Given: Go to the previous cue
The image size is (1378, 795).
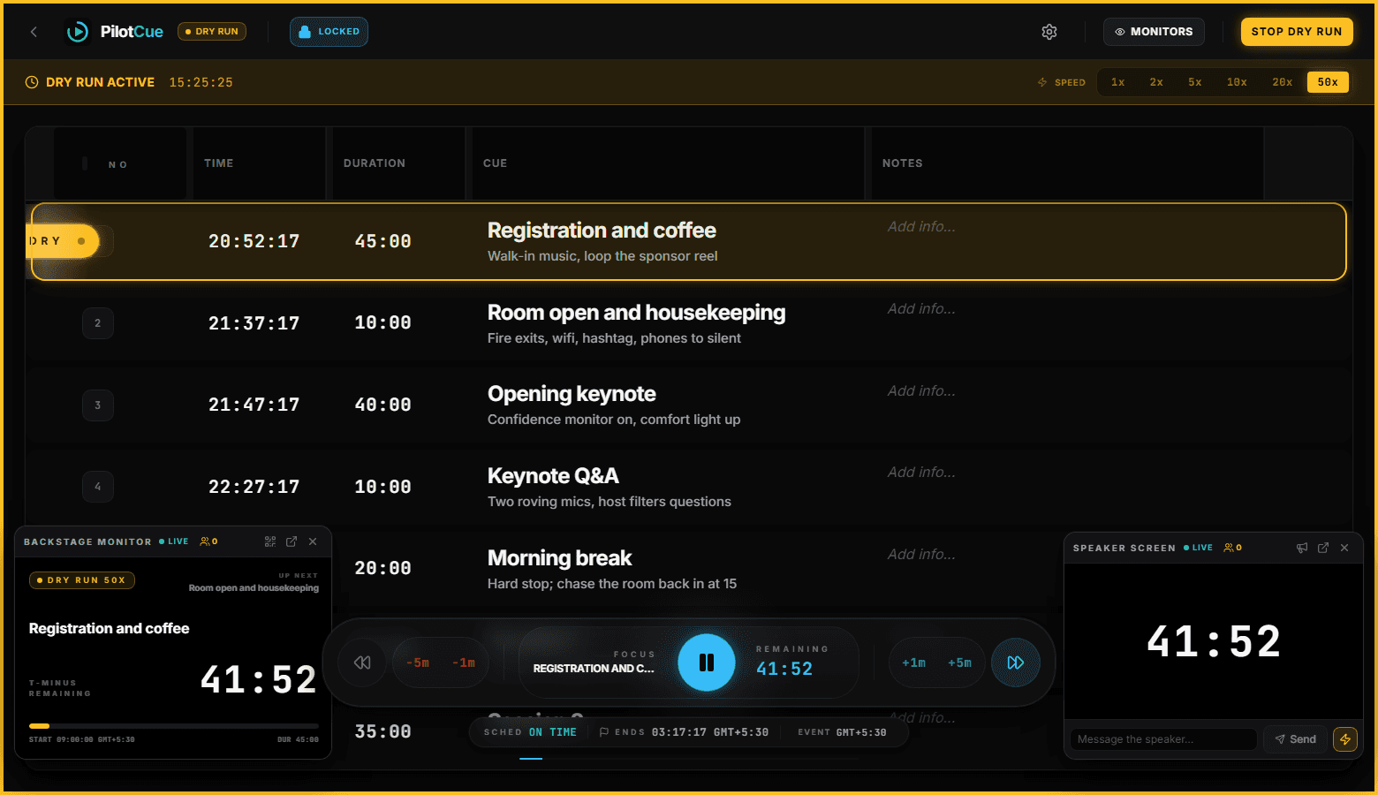Looking at the screenshot, I should pyautogui.click(x=362, y=662).
